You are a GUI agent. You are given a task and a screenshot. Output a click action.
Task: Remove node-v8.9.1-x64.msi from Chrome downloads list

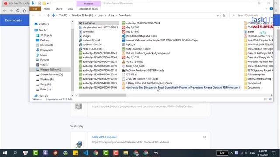(204, 137)
